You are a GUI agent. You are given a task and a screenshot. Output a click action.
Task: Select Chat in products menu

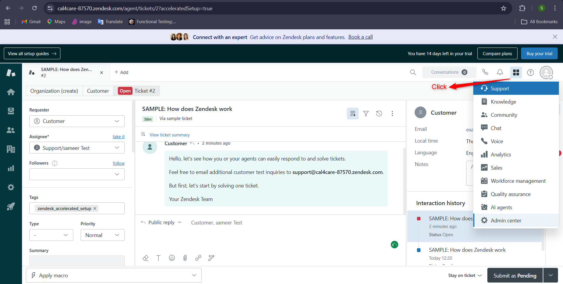[x=516, y=128]
